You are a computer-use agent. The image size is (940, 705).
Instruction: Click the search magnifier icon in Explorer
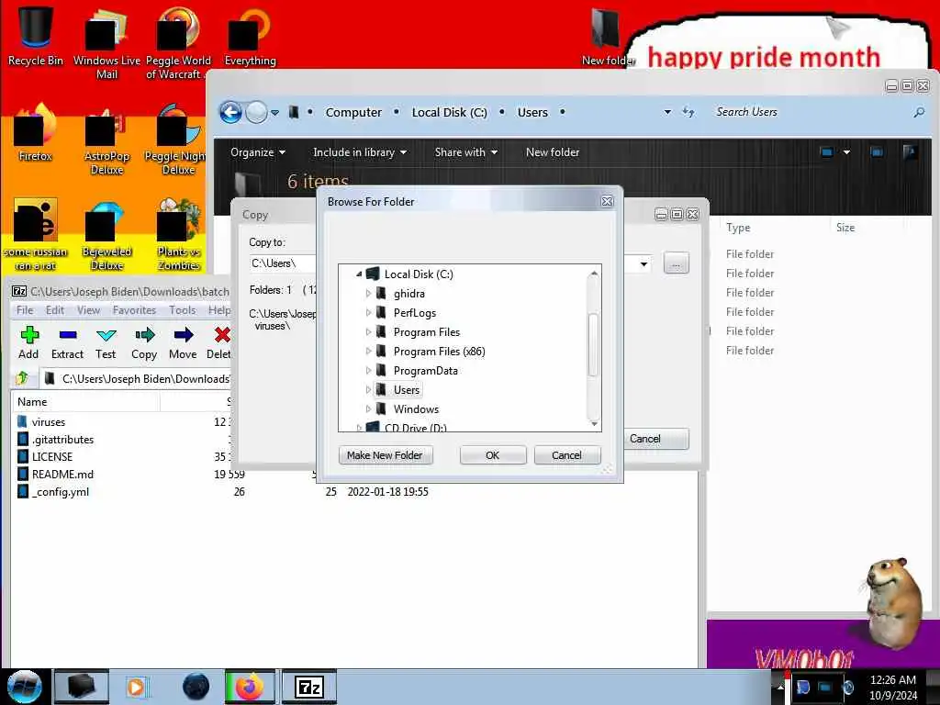pyautogui.click(x=918, y=112)
